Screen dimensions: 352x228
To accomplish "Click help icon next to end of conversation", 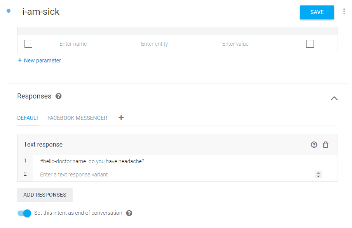I will 129,213.
